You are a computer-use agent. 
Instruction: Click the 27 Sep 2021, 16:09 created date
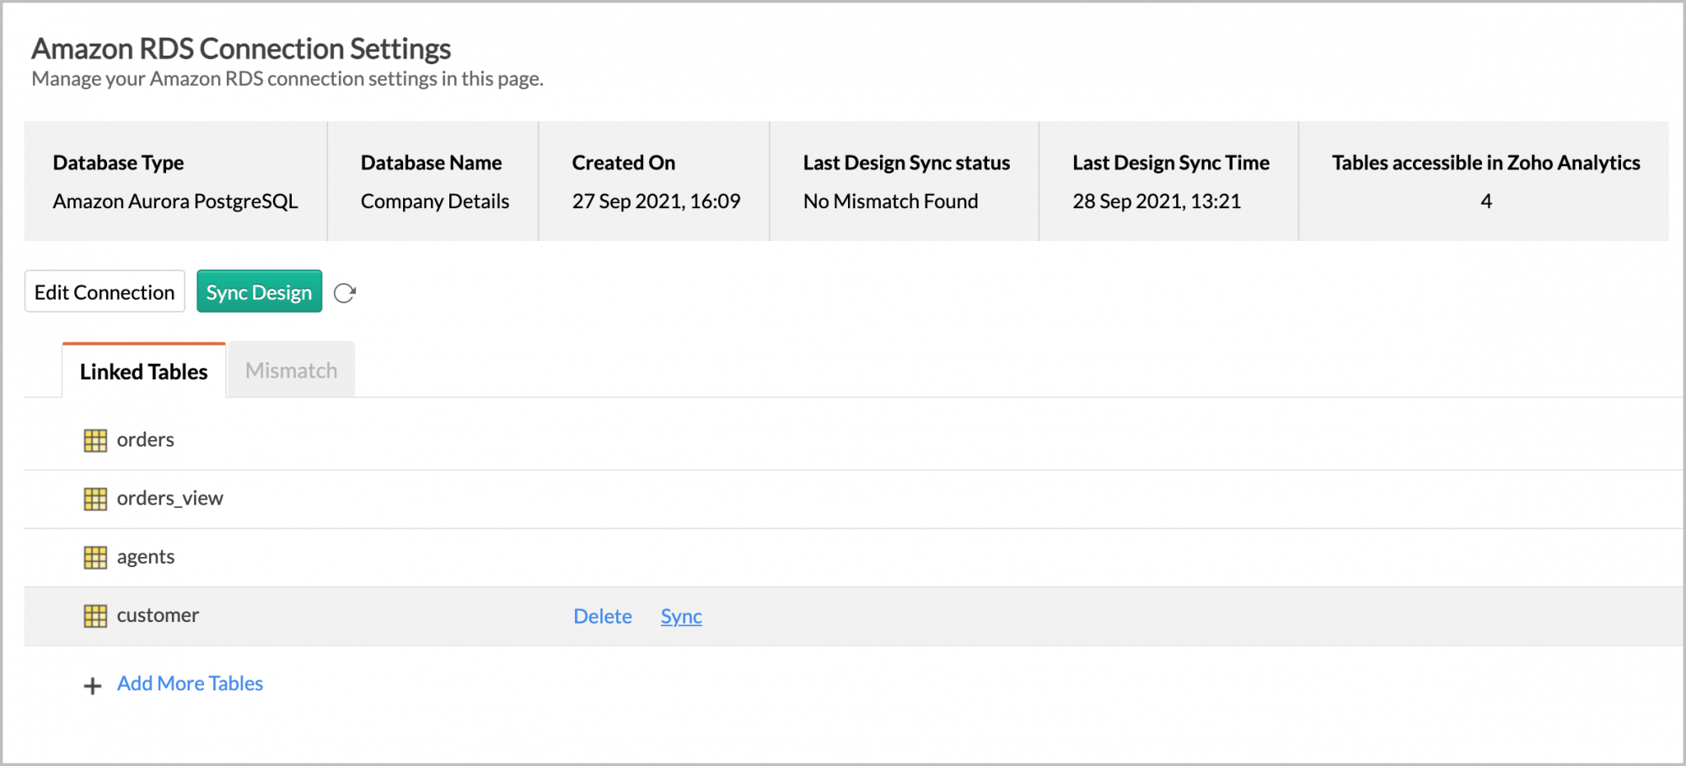(x=656, y=201)
